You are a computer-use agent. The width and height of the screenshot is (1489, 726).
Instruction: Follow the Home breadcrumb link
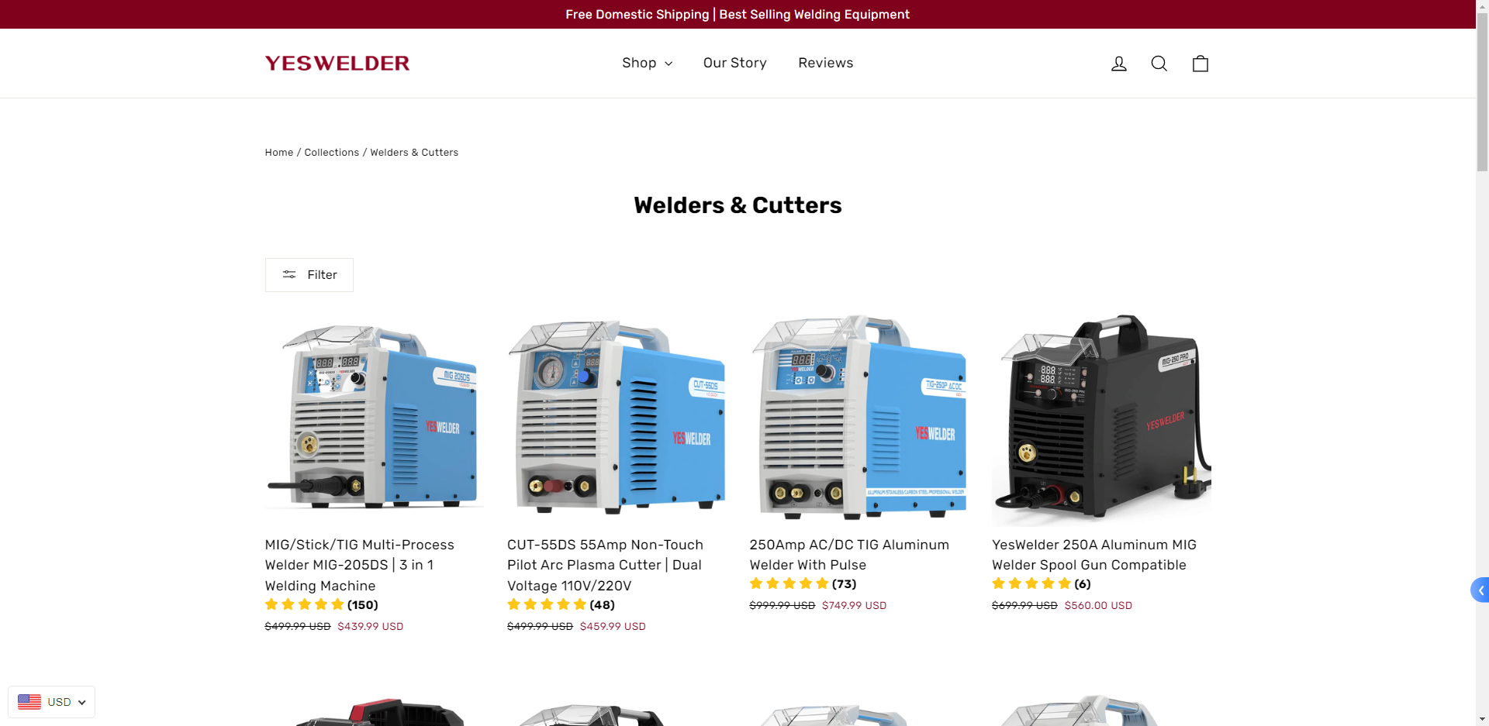pyautogui.click(x=279, y=153)
